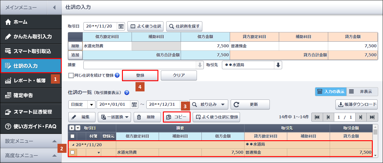Viewport: 383px width, 163px height.
Task: Click the 取引日 date input field
Action: pyautogui.click(x=101, y=26)
